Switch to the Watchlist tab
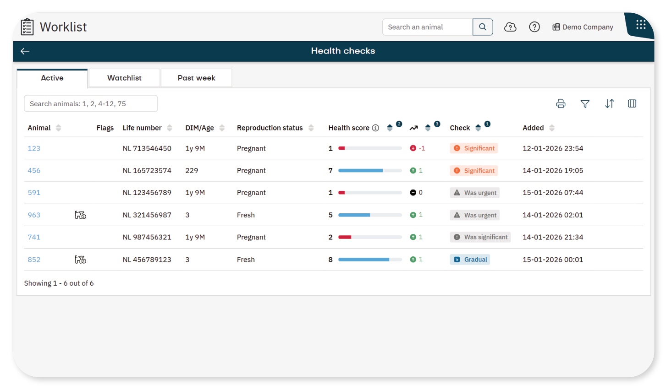 point(124,78)
